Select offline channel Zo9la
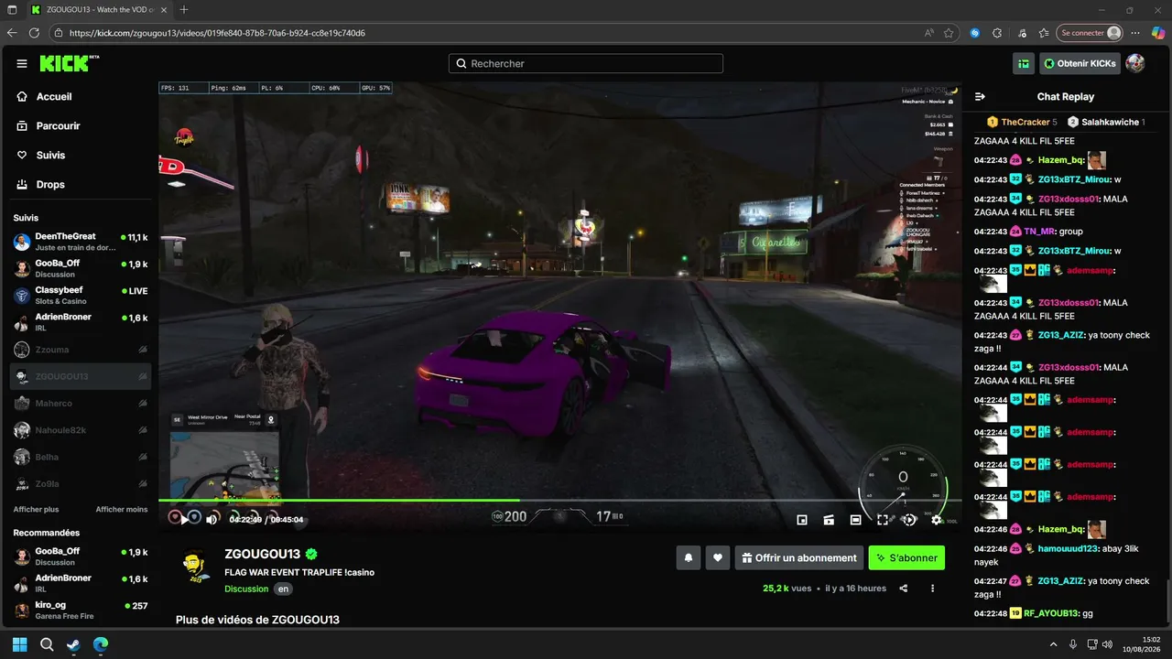 coord(81,484)
